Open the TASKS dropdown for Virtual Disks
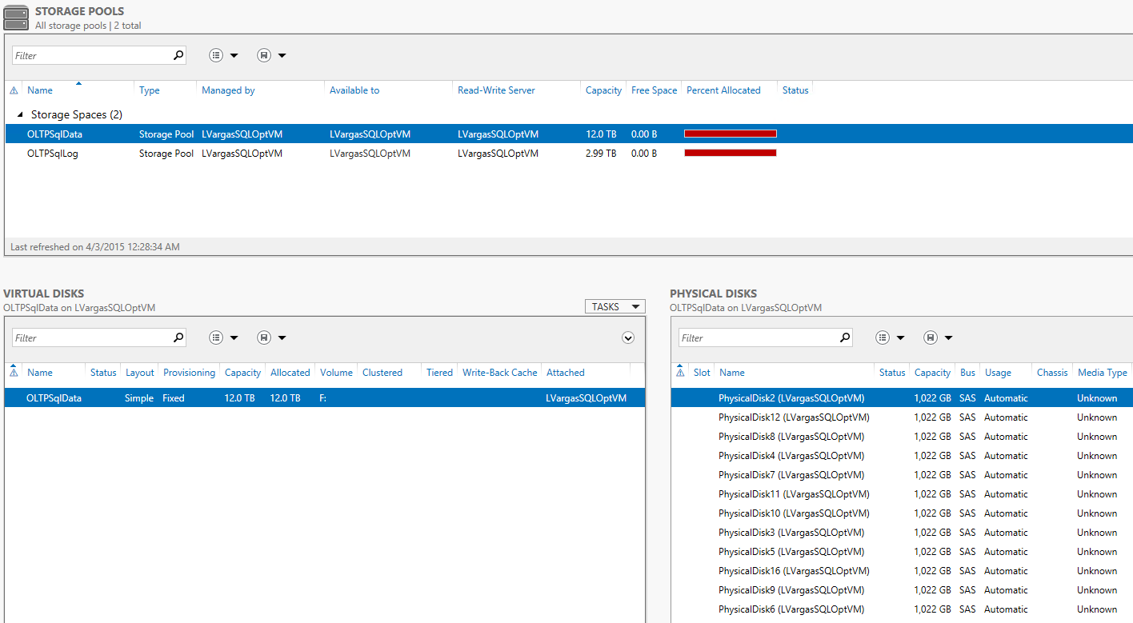Viewport: 1133px width, 623px height. 615,307
